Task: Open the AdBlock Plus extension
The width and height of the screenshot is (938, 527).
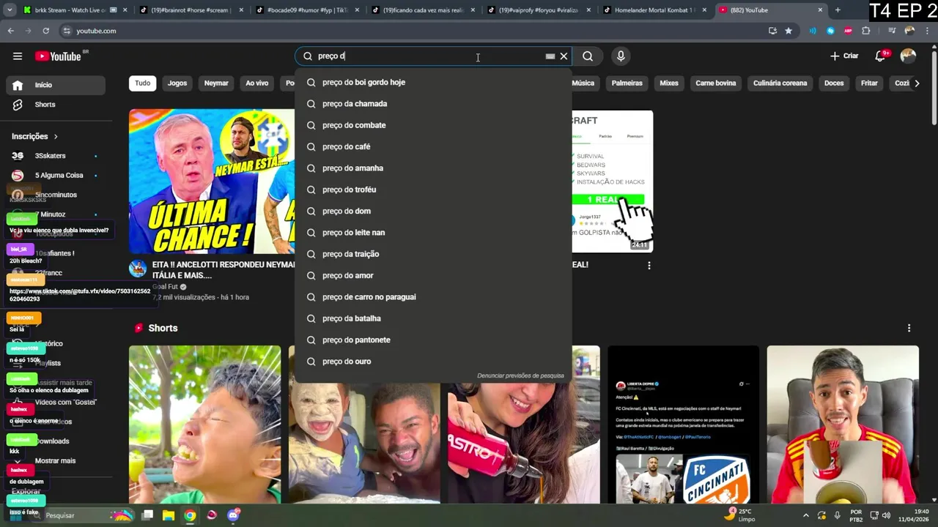Action: (848, 31)
